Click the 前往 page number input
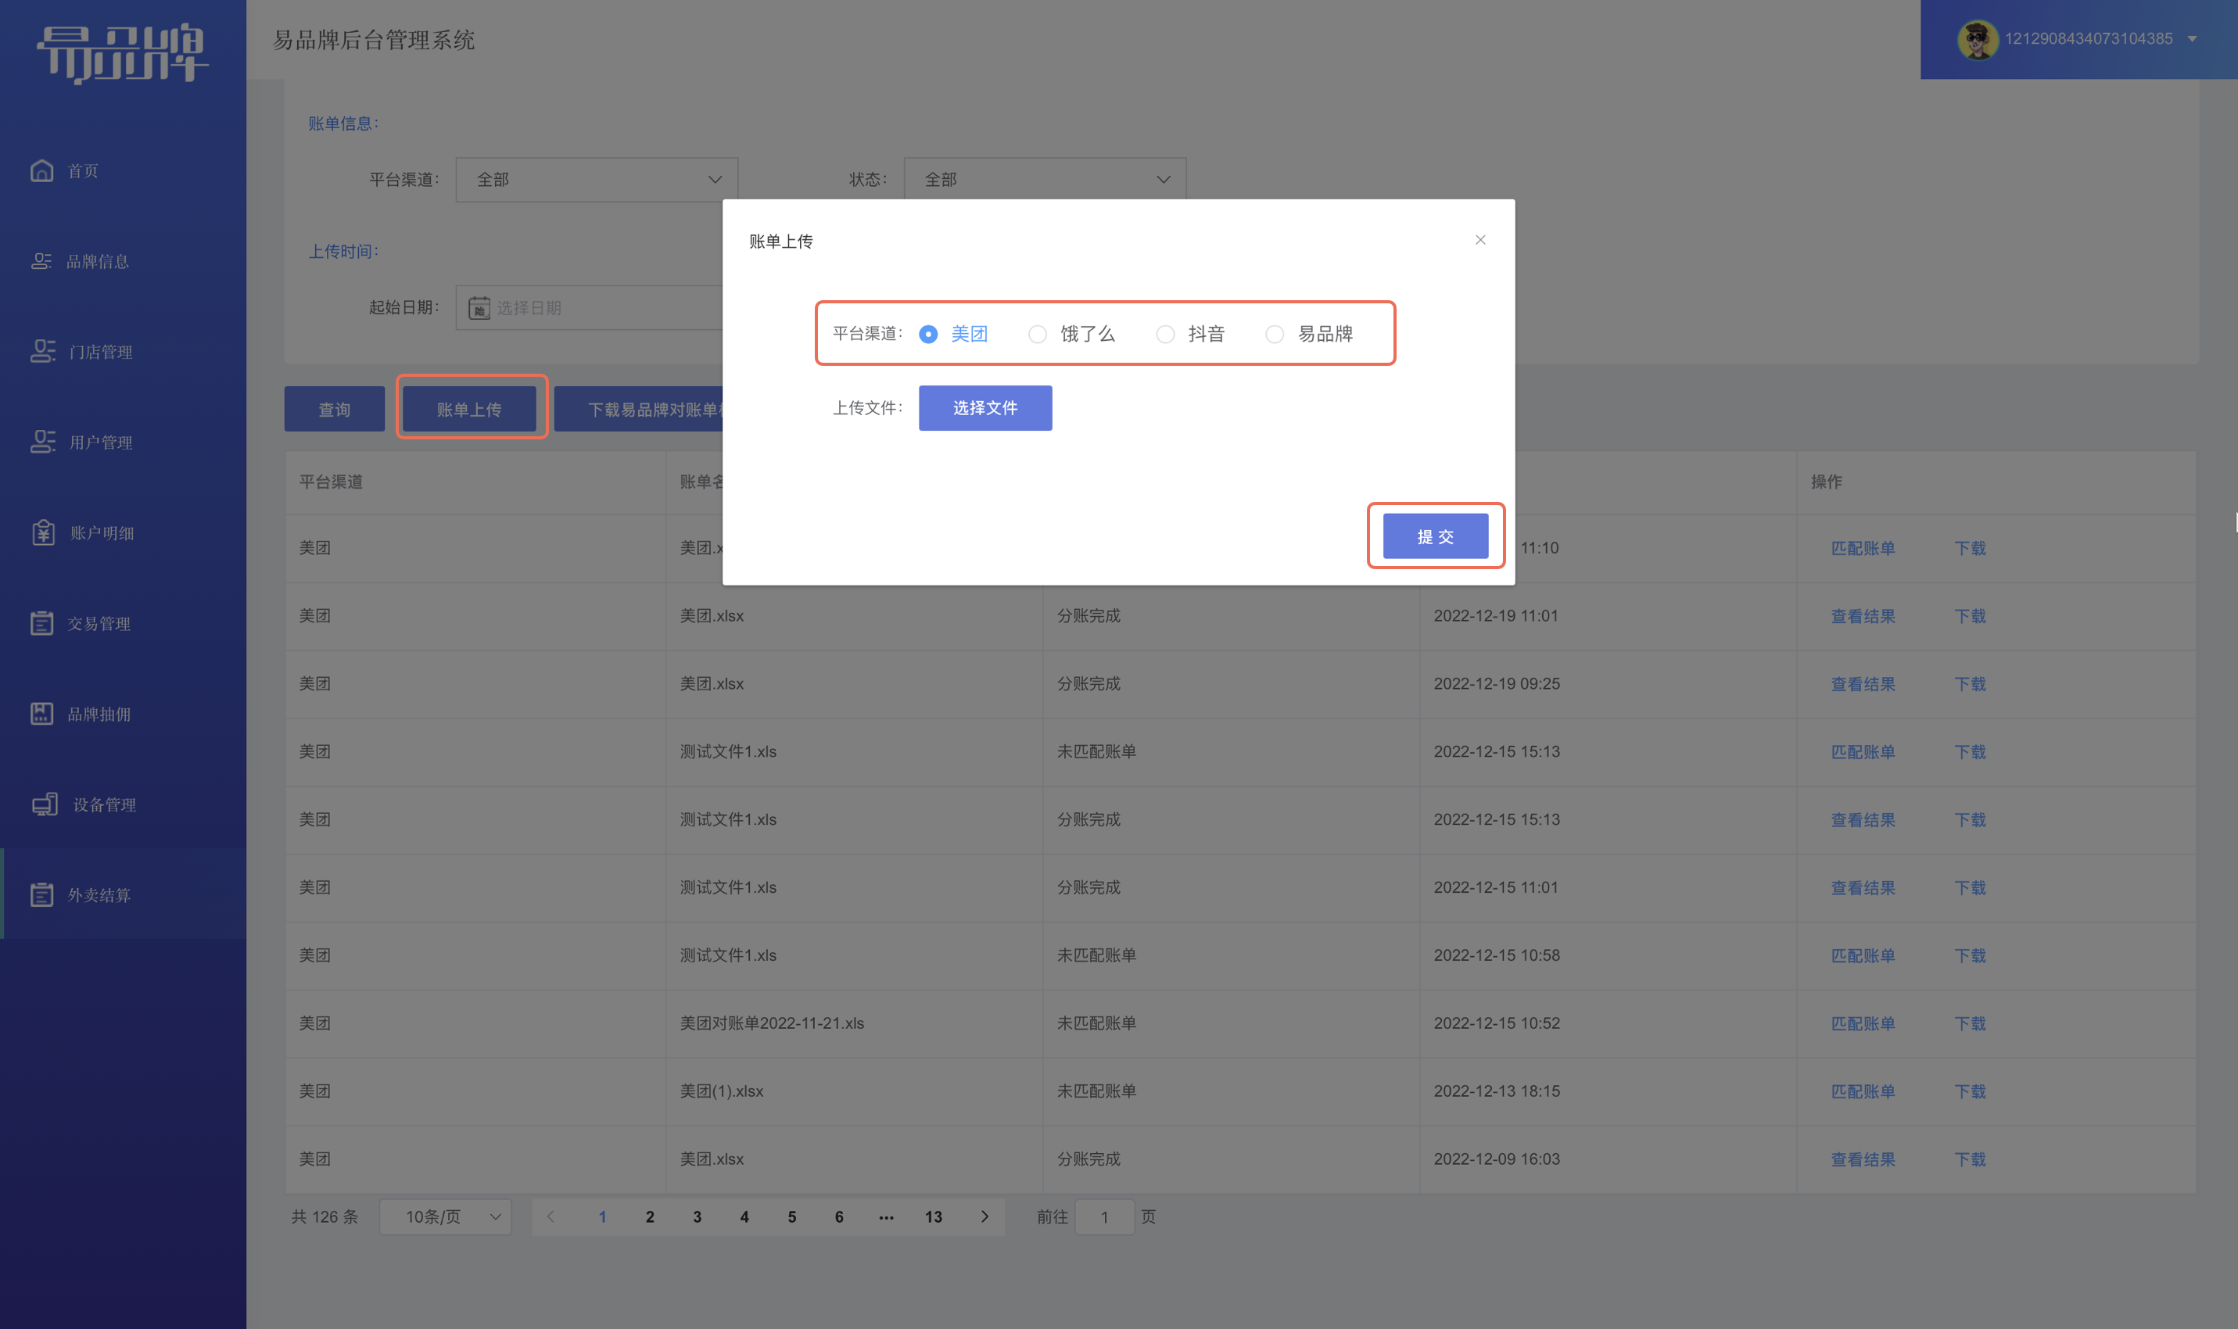This screenshot has width=2238, height=1329. 1105,1217
